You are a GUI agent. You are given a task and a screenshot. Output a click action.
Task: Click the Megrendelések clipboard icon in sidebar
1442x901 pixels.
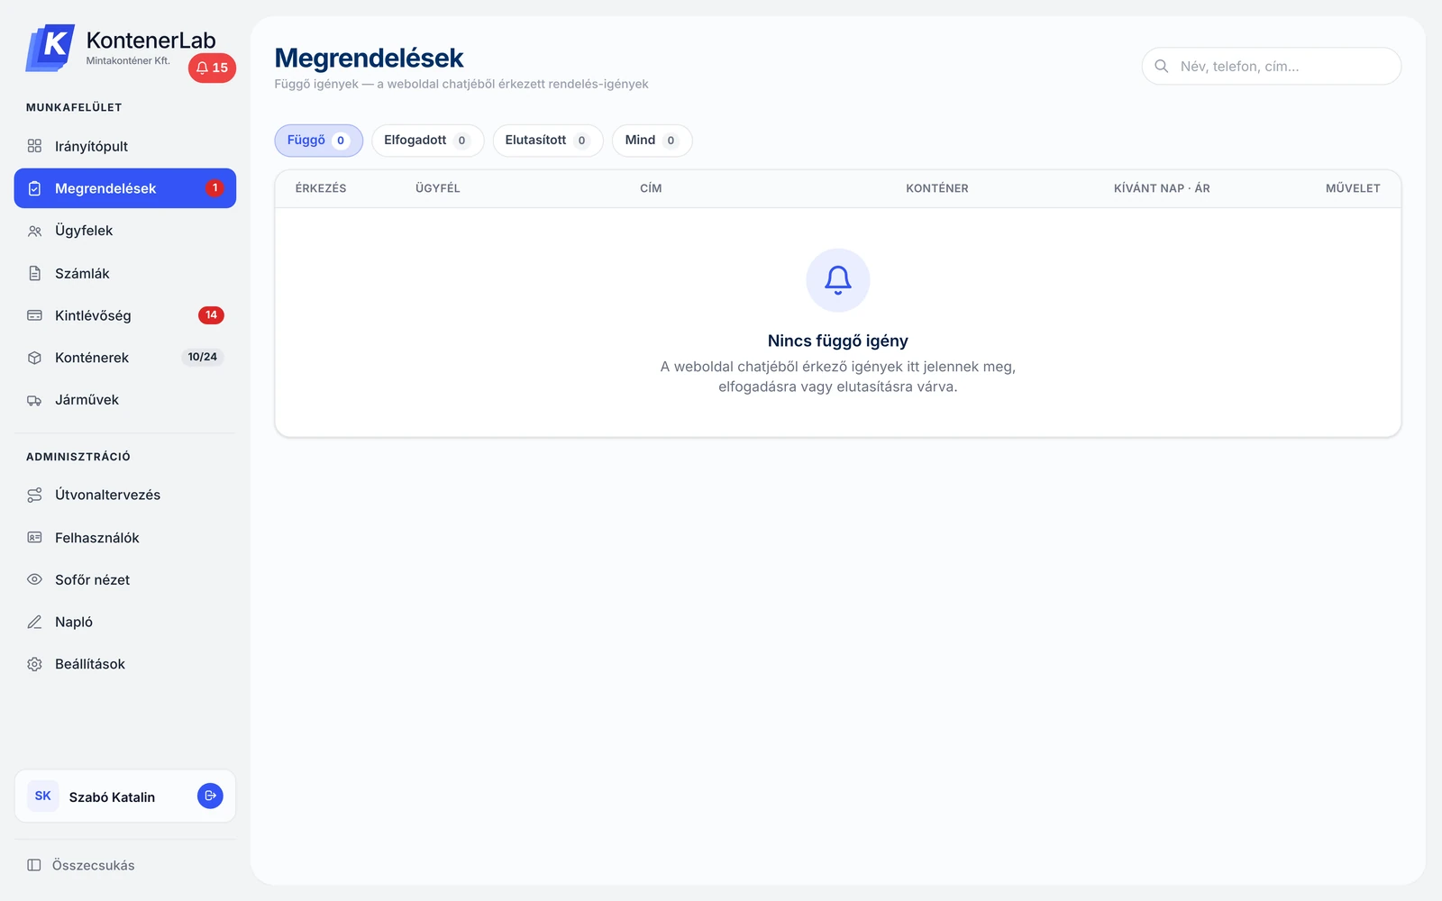tap(34, 188)
